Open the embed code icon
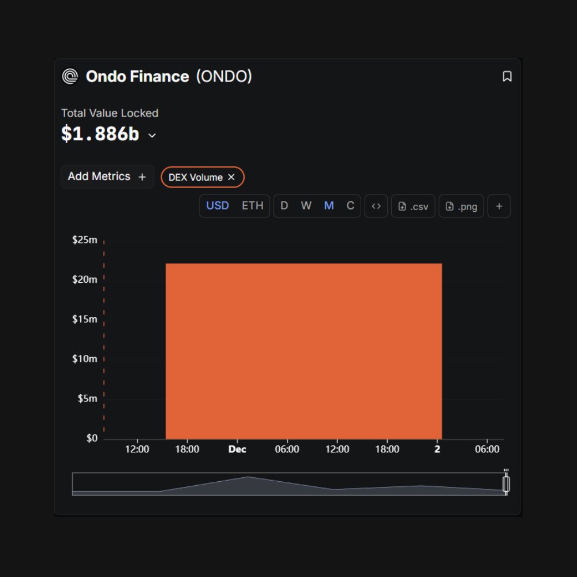Screen dimensions: 577x577 (x=376, y=206)
